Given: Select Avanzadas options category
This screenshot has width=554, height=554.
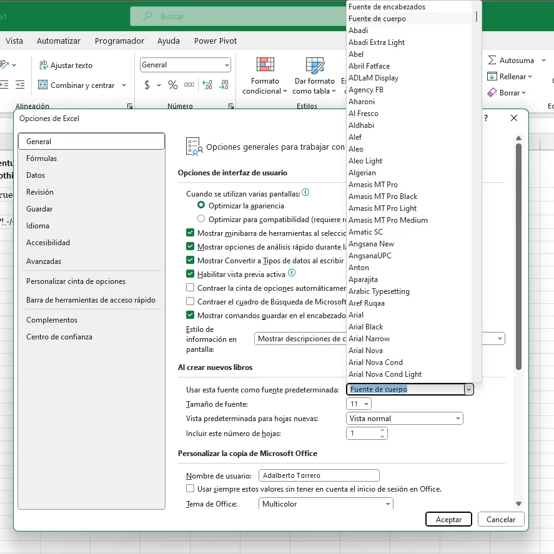Looking at the screenshot, I should point(91,261).
